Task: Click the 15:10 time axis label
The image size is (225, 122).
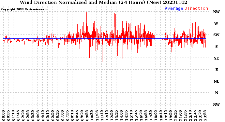Action: tap(131, 115)
